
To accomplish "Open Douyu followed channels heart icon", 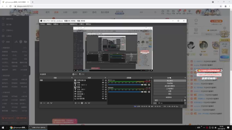I will [168, 12].
